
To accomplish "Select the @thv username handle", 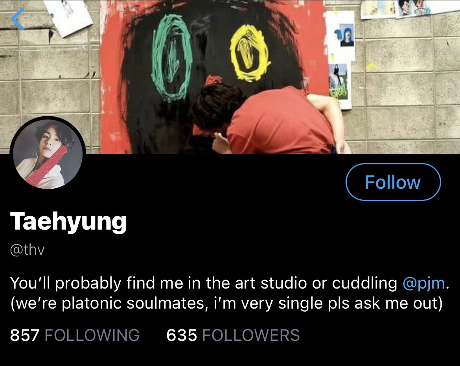I will tap(27, 250).
